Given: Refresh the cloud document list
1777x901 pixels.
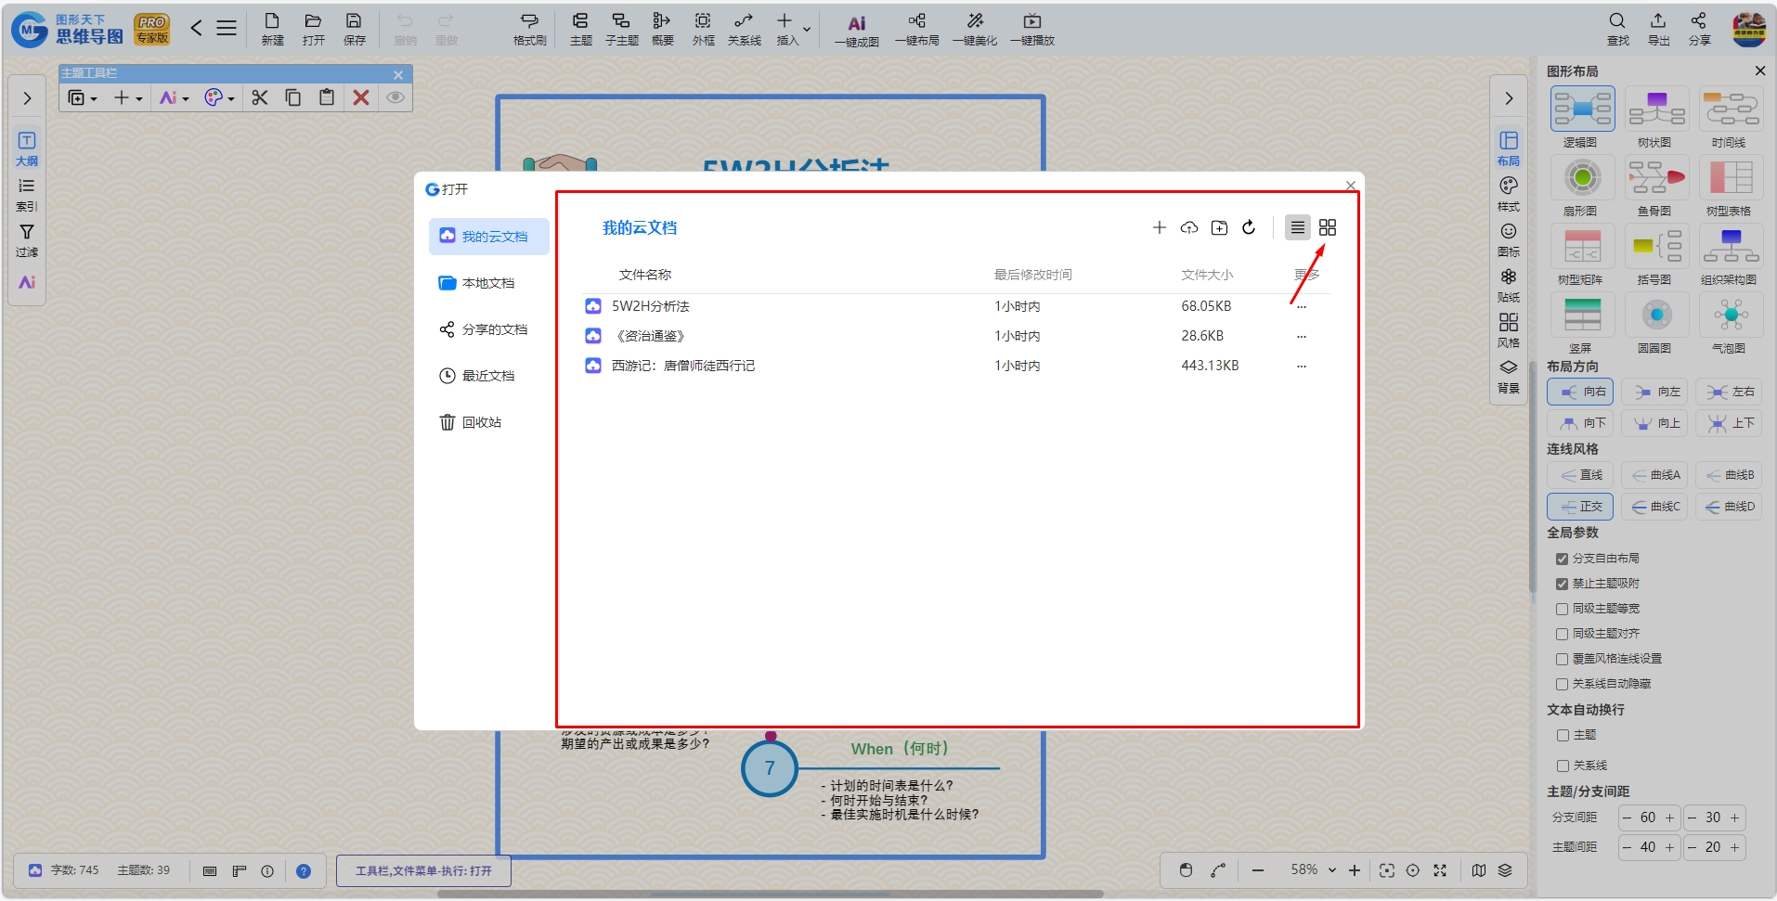Looking at the screenshot, I should 1249,227.
